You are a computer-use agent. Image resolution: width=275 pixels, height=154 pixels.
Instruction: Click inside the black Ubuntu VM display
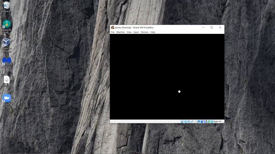[167, 77]
